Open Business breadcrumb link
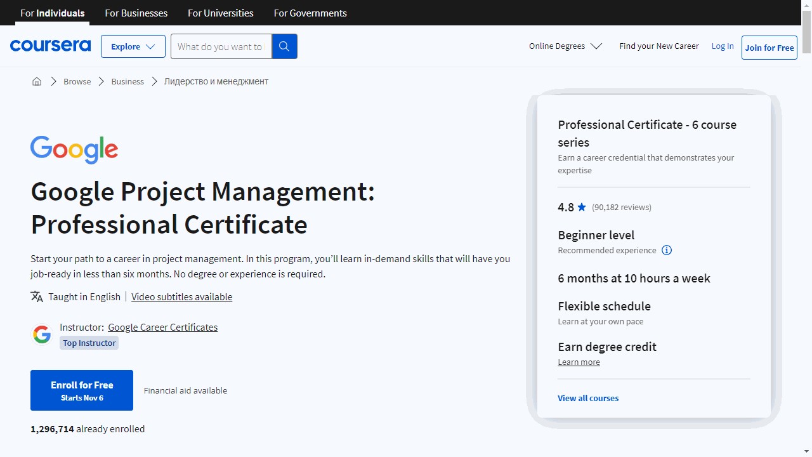Viewport: 812px width, 457px height. coord(128,81)
